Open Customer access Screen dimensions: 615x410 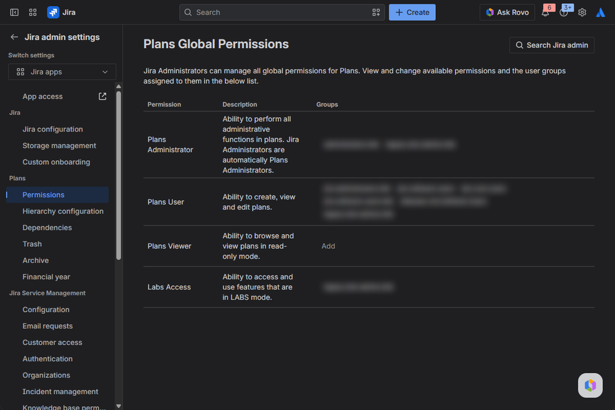52,342
